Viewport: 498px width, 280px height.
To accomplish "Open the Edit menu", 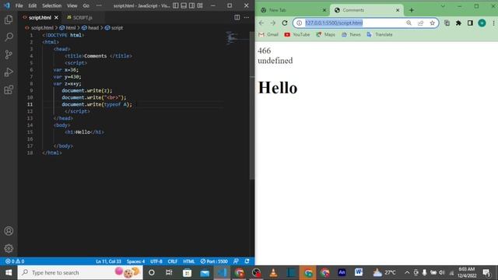I will pyautogui.click(x=33, y=5).
